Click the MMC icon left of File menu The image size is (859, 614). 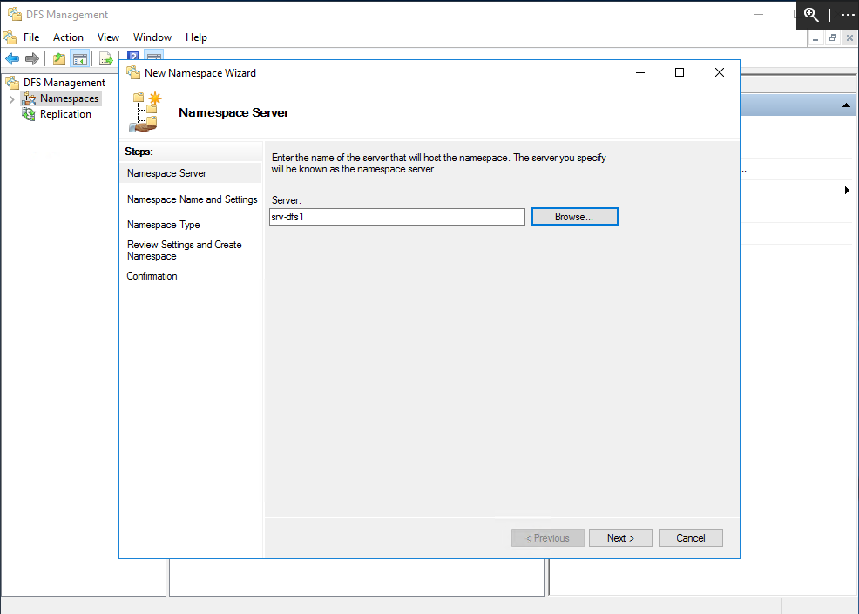pos(10,37)
